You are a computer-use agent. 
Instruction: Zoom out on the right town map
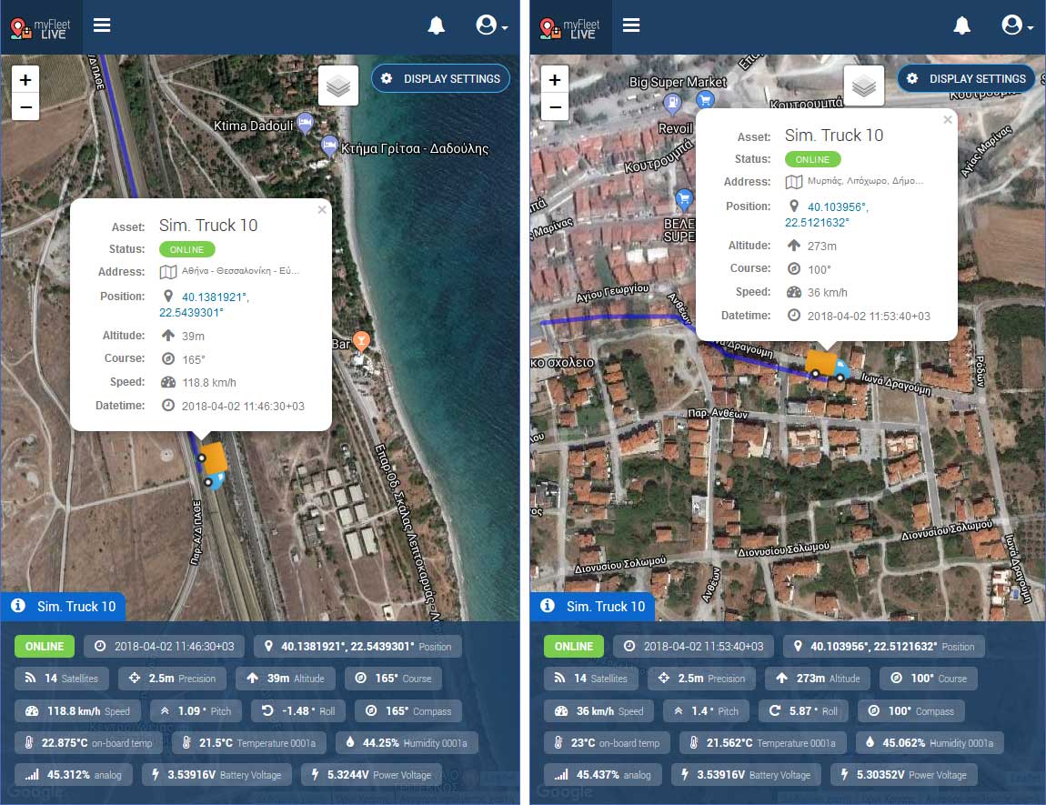coord(555,107)
